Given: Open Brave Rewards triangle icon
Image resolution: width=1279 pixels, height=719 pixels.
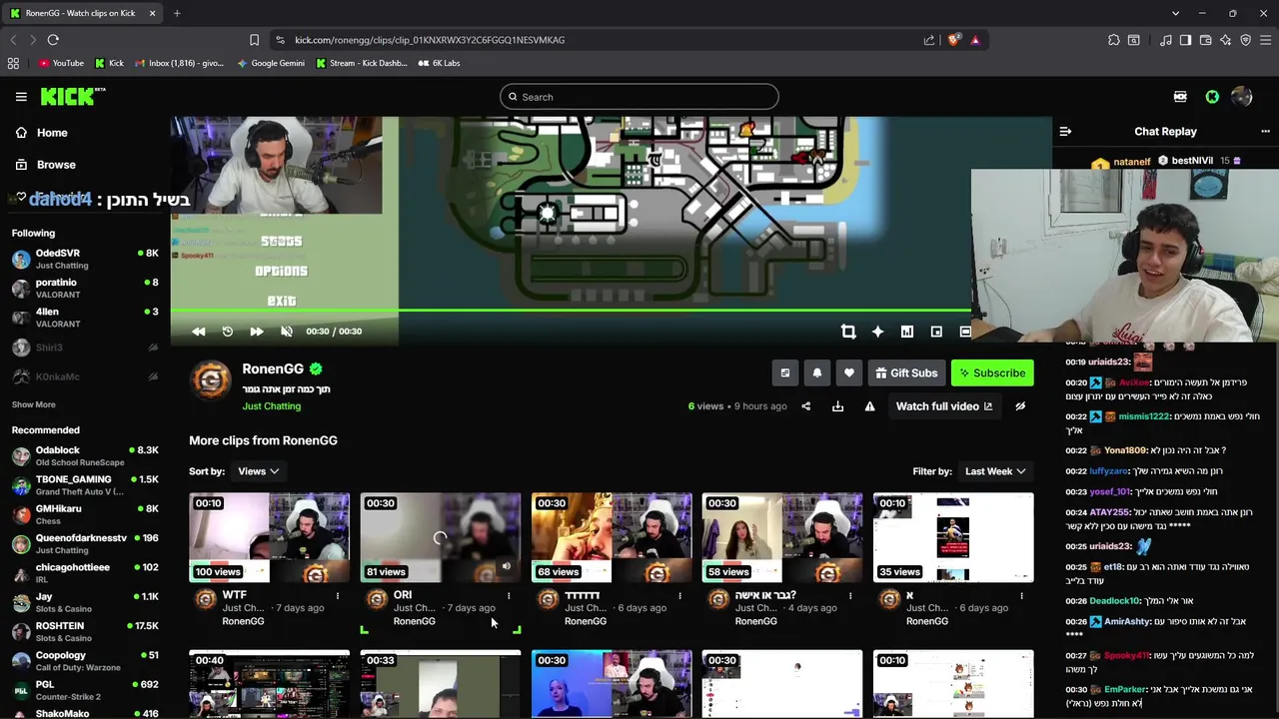Looking at the screenshot, I should tap(975, 40).
